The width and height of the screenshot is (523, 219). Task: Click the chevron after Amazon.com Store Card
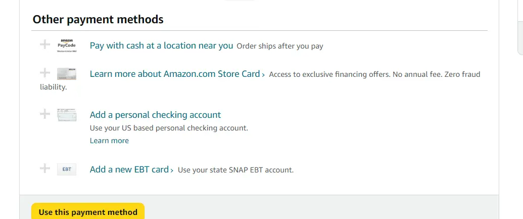[263, 75]
